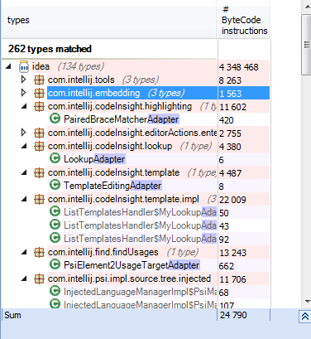Click class icon in row with 92 instructions
The width and height of the screenshot is (311, 339).
tap(55, 238)
